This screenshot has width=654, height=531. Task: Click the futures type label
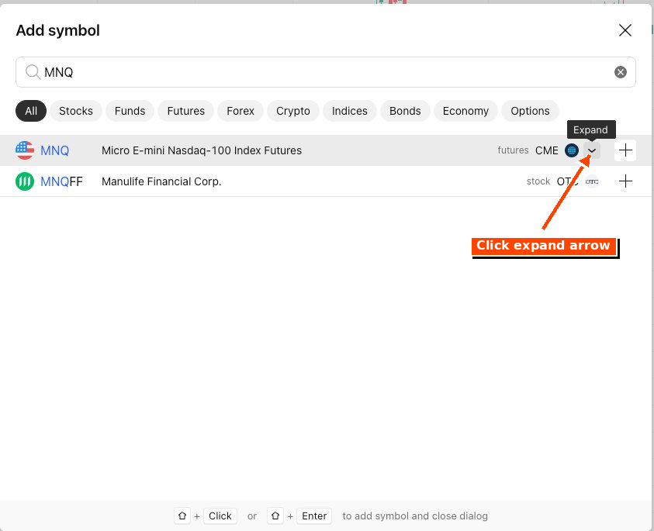tap(513, 150)
